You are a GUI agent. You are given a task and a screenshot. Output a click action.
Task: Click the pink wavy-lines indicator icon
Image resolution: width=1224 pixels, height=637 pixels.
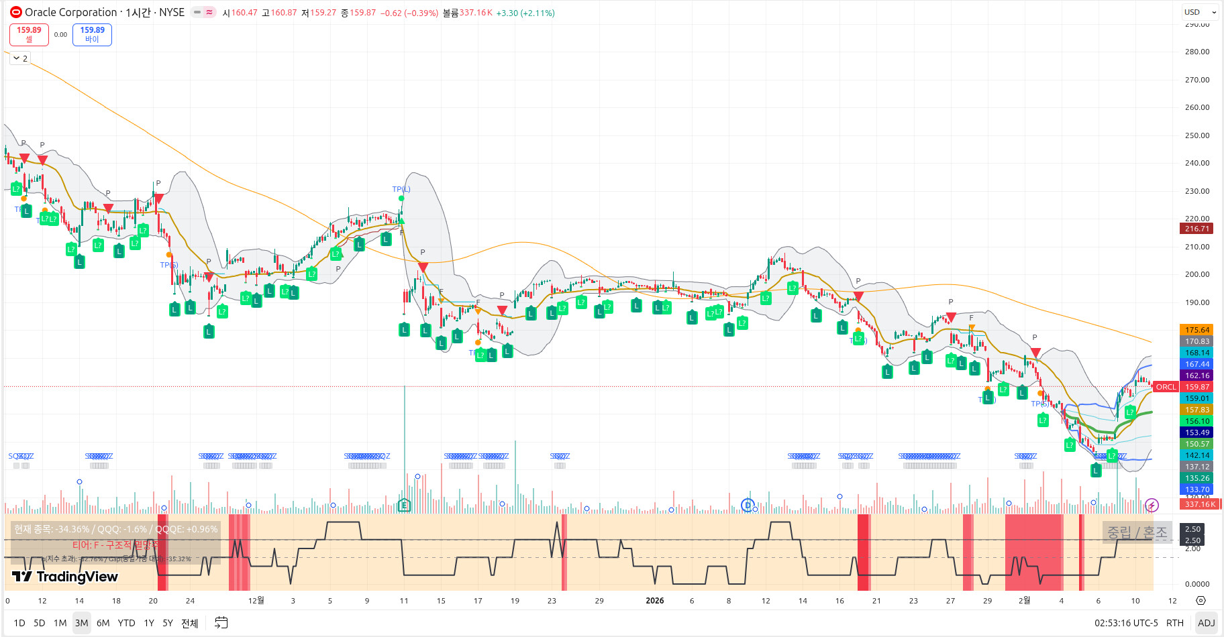(x=209, y=12)
